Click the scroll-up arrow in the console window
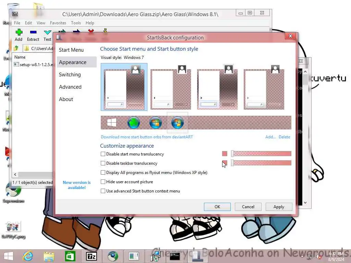Image resolution: width=351 pixels, height=263 pixels. (305, 72)
